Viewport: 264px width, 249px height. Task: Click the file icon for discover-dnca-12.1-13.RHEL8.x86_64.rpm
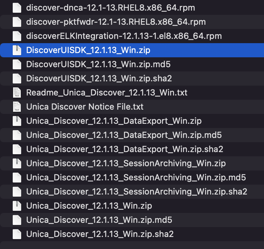pos(17,8)
